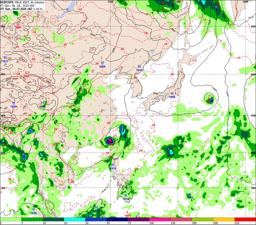
Task: Click the light green 1–5 mm legend swatch
Action: [x=11, y=219]
